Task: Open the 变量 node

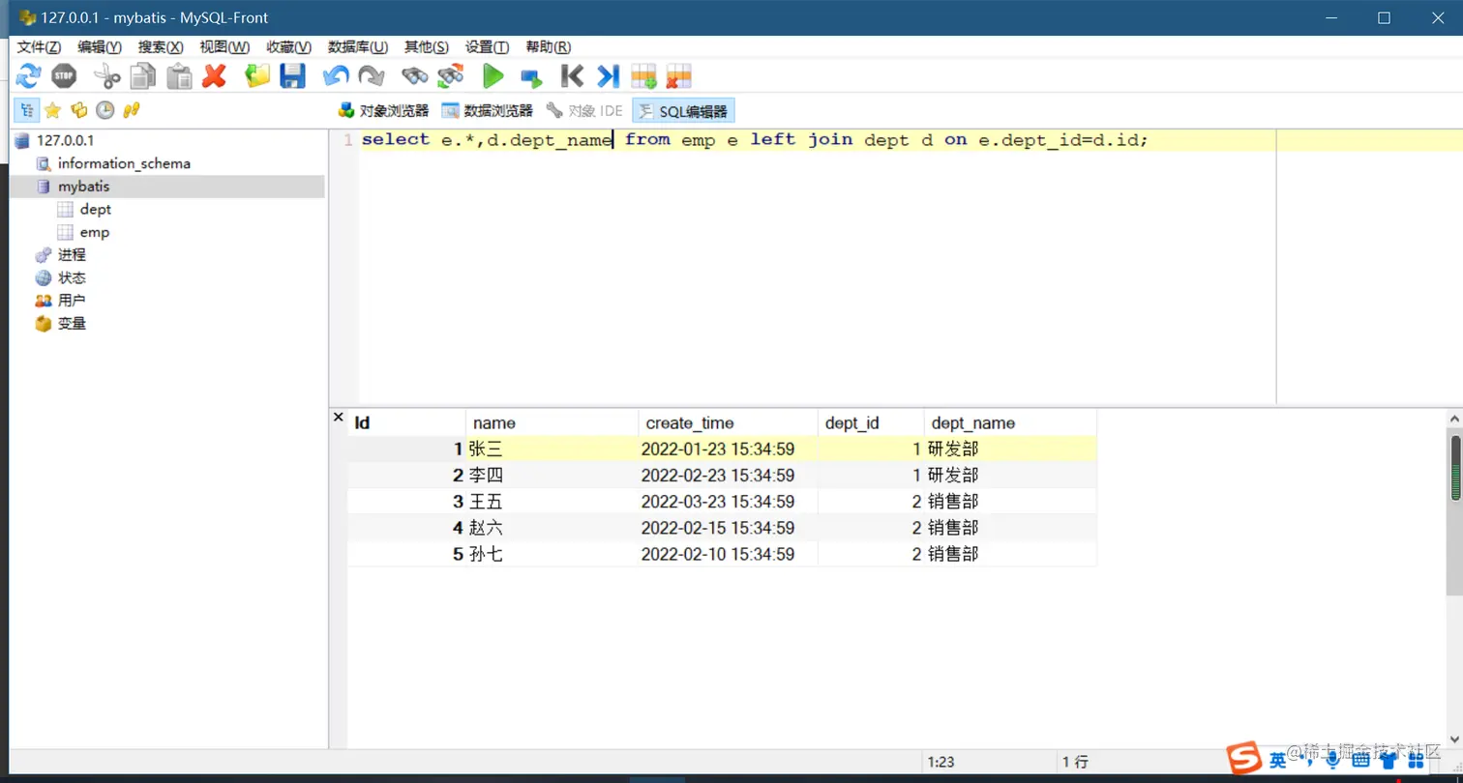Action: [x=72, y=324]
